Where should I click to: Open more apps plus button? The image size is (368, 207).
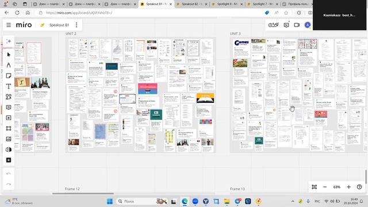[9, 160]
